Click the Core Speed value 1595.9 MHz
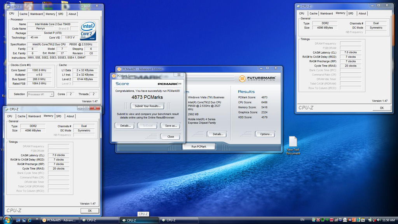This screenshot has height=224, width=398. [x=39, y=70]
